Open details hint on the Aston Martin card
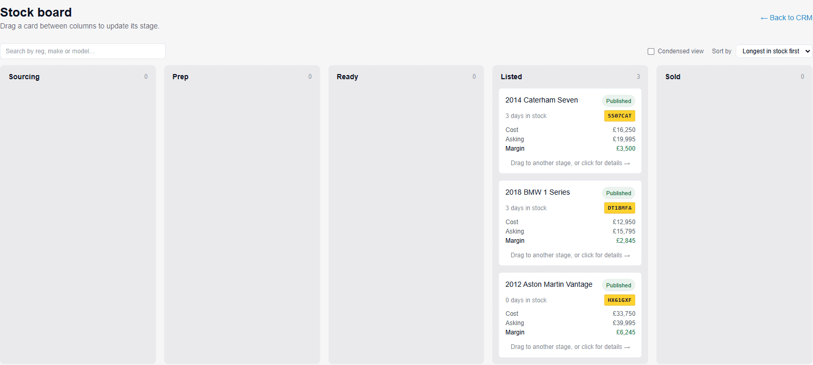813x365 pixels. point(570,347)
